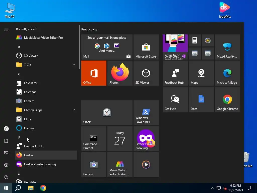Open the small Calculator tile
Viewport: 257px width, 193px height.
[x=195, y=40]
